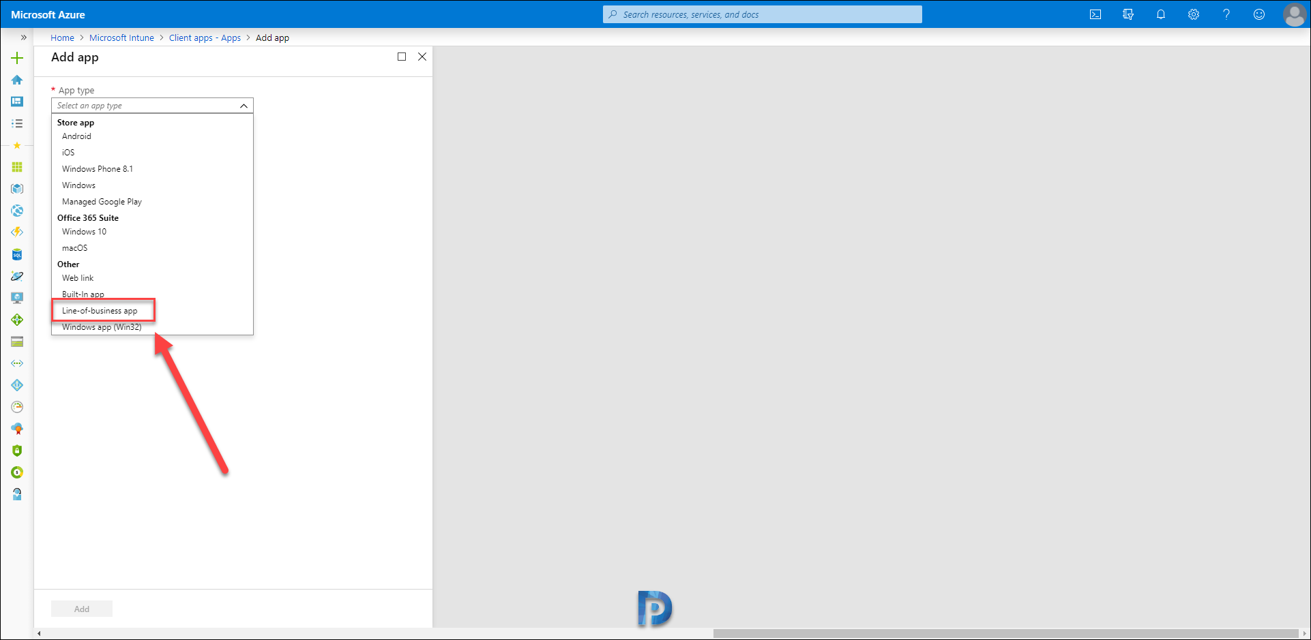
Task: Open the Settings gear in top bar
Action: [x=1194, y=14]
